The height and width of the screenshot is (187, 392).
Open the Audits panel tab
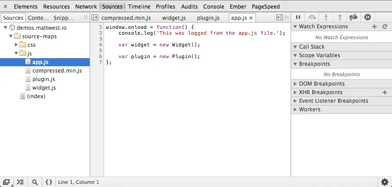coord(189,6)
